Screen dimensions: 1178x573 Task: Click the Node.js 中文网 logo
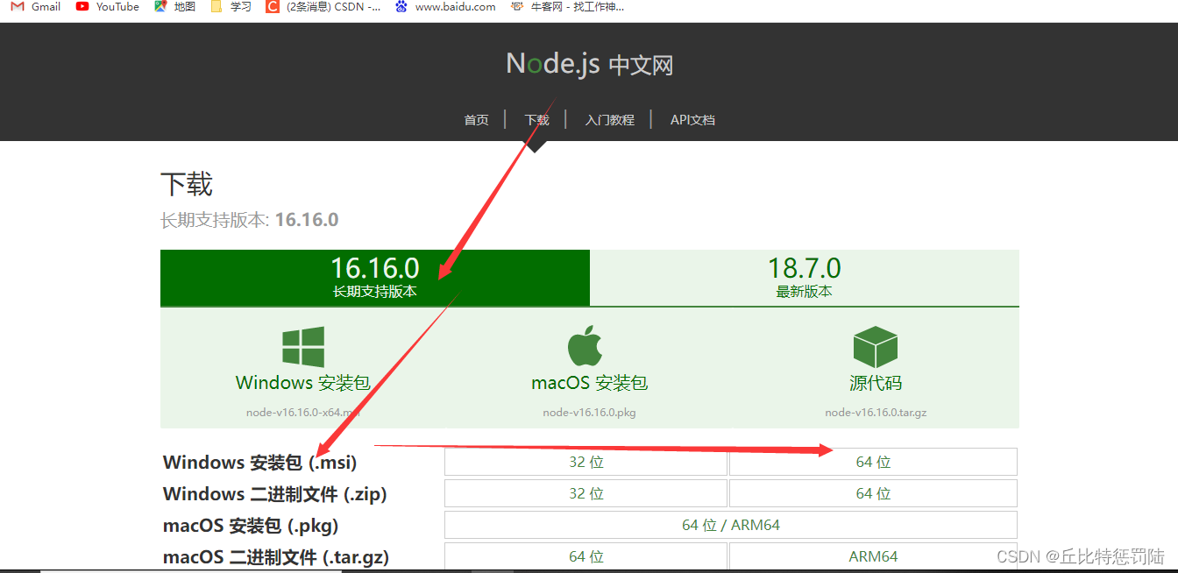point(589,64)
